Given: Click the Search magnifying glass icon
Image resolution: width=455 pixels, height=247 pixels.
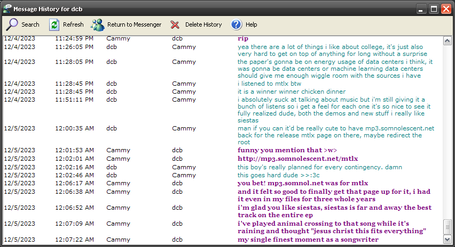Looking at the screenshot, I should [12, 24].
